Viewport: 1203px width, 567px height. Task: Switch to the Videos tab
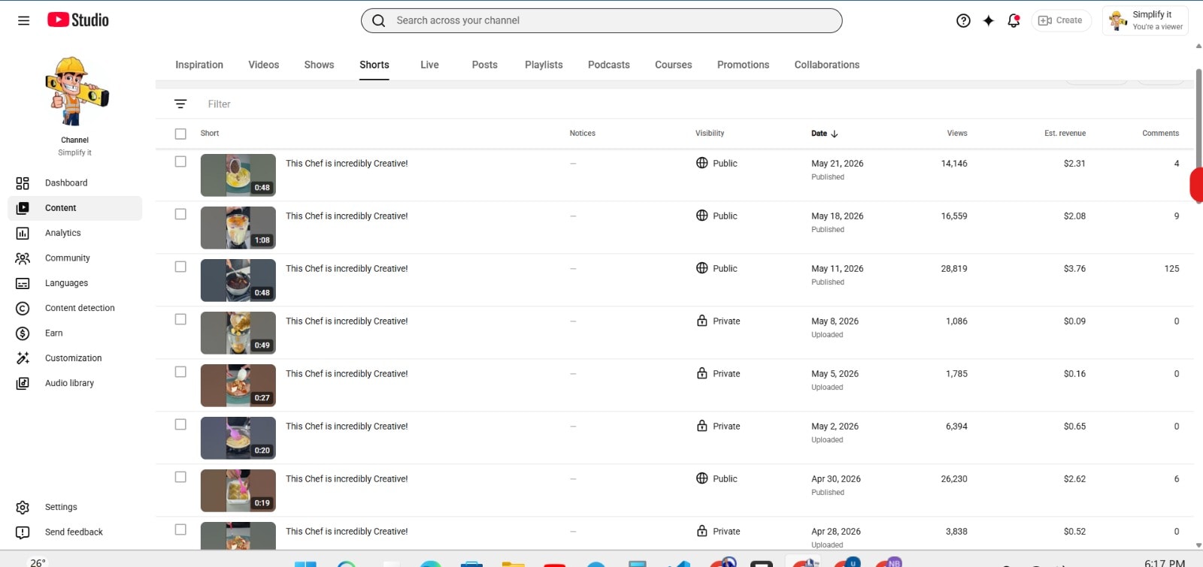pos(264,65)
